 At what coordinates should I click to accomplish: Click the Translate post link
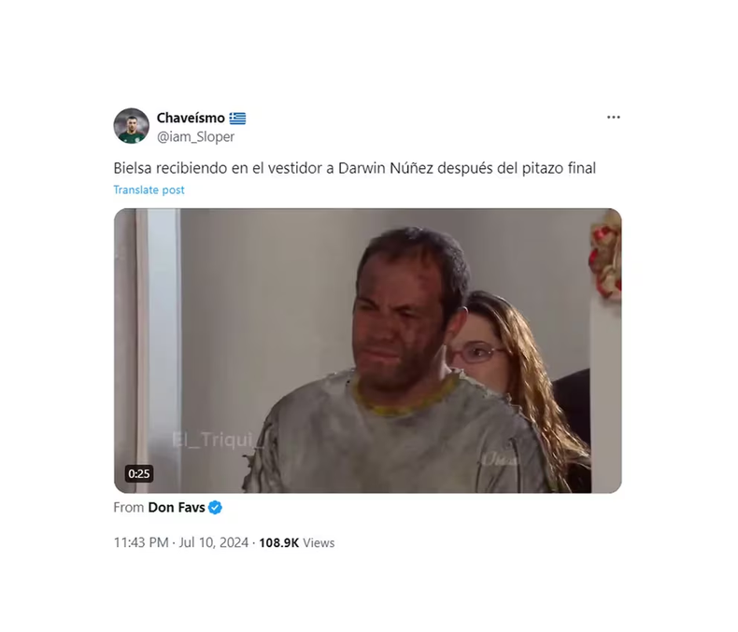(x=149, y=190)
